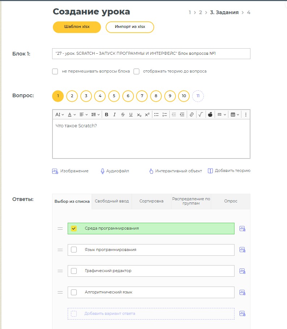The height and width of the screenshot is (329, 287).
Task: Go to question number 5
Action: (x=114, y=96)
